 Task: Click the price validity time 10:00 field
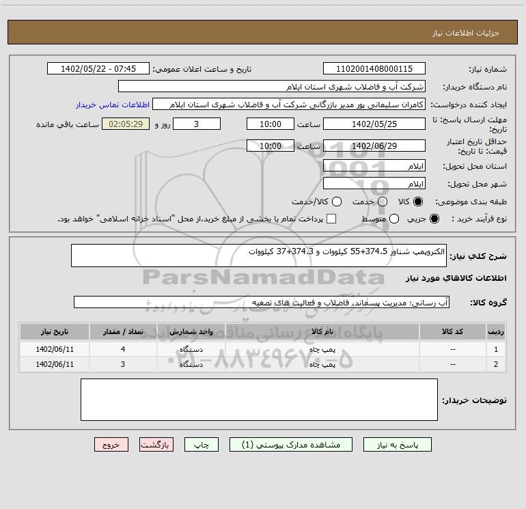click(x=271, y=146)
